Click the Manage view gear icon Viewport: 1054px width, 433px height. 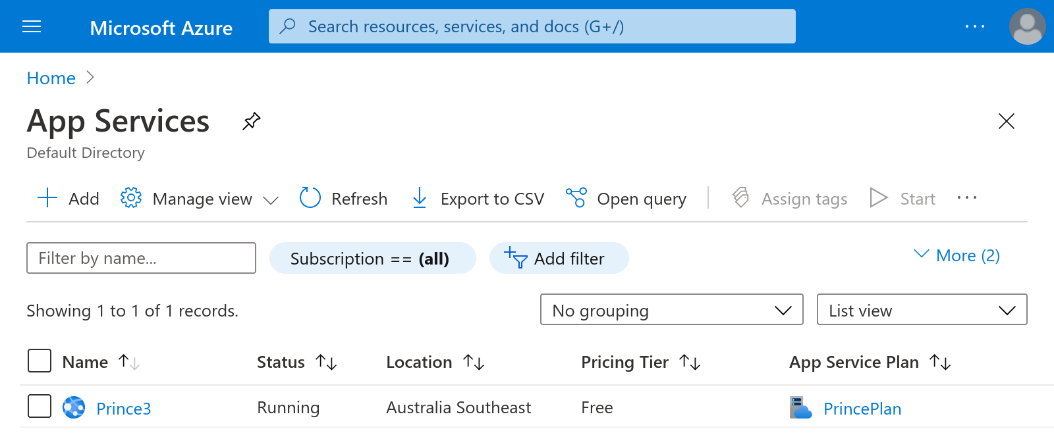pyautogui.click(x=131, y=197)
